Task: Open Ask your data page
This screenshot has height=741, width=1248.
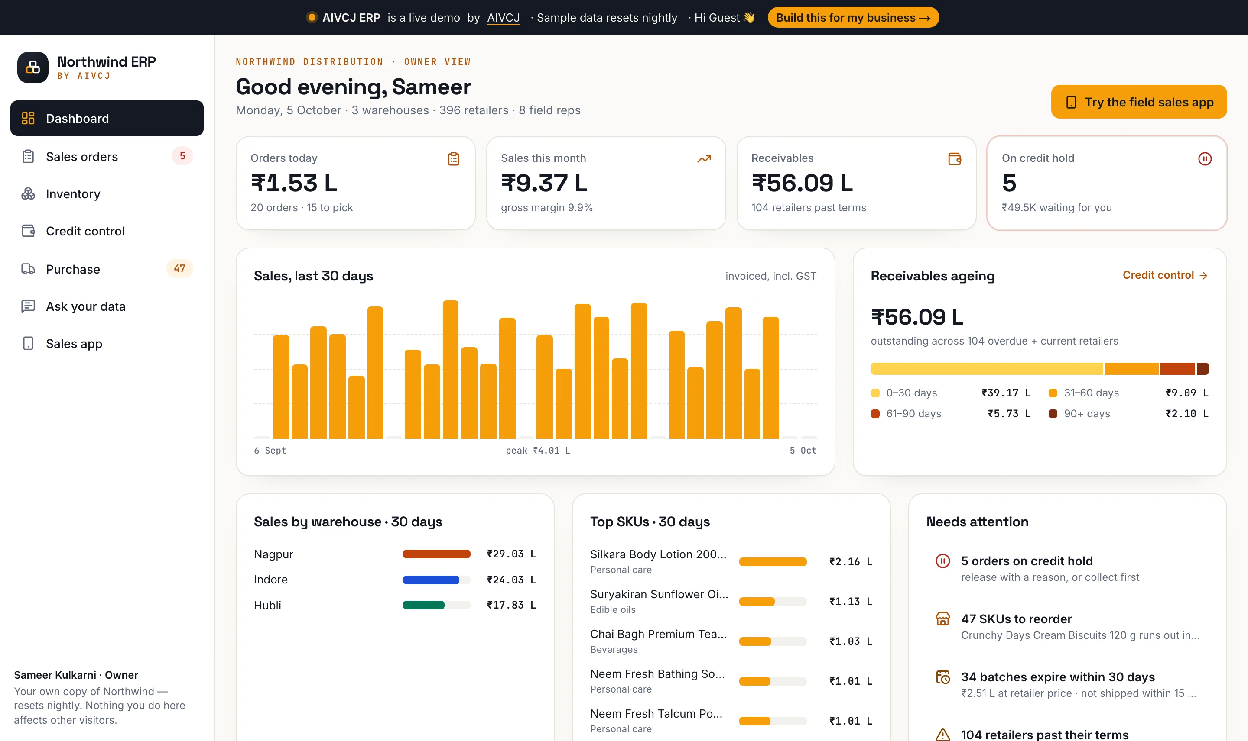Action: click(x=107, y=306)
